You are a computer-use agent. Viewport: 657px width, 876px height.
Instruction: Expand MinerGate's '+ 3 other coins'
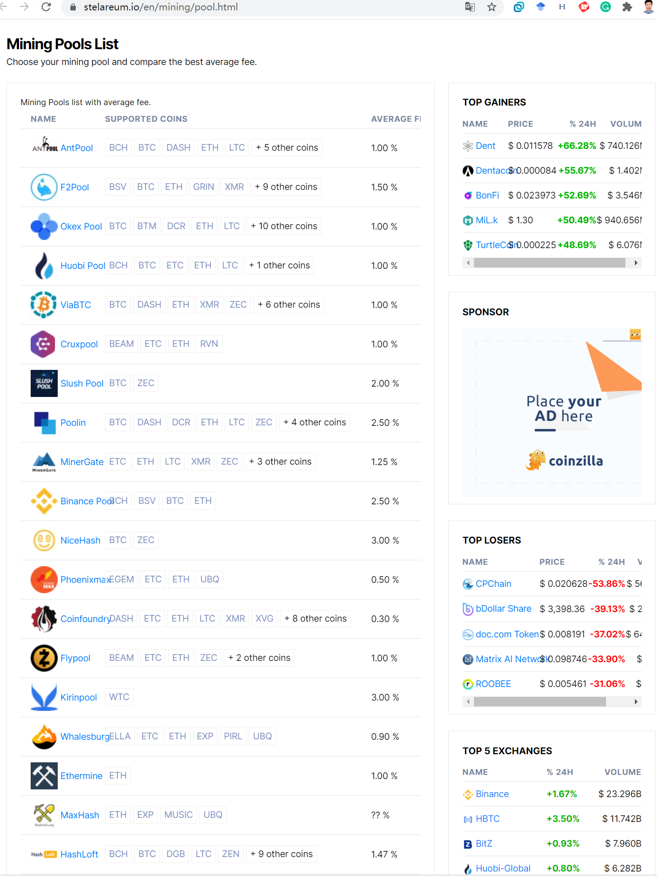(x=280, y=462)
